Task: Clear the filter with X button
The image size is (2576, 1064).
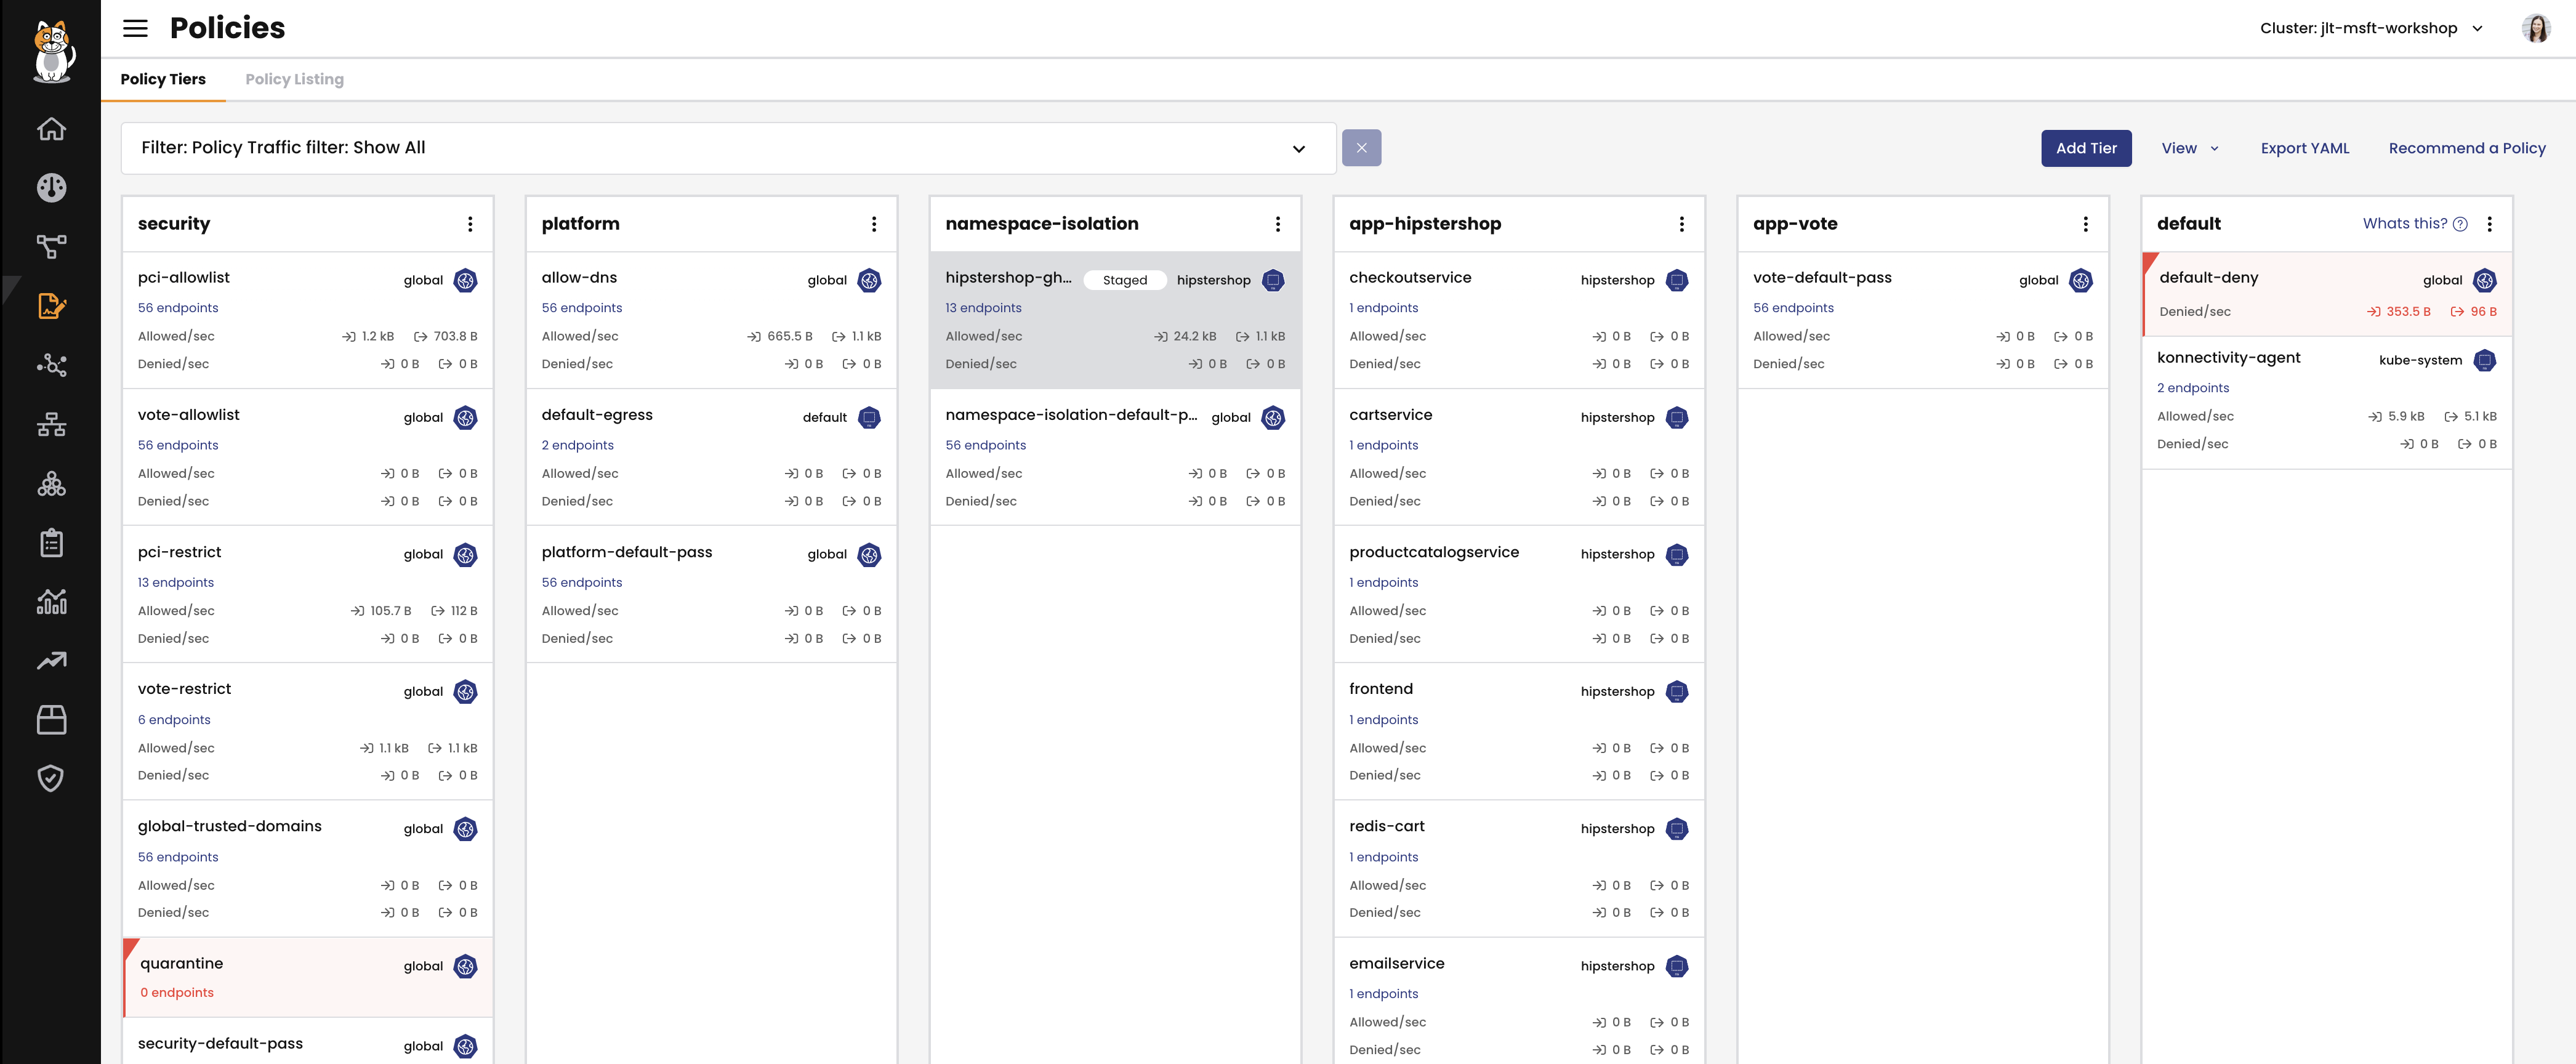Action: tap(1361, 148)
